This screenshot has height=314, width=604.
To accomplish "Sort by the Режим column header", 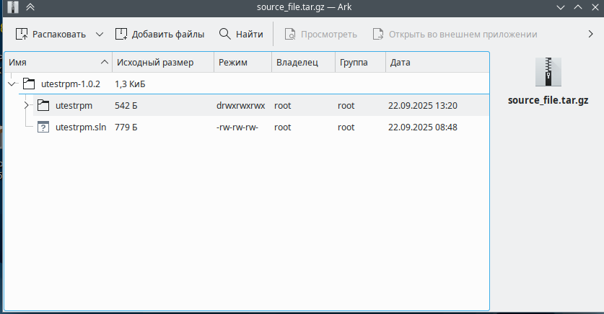I will click(242, 62).
